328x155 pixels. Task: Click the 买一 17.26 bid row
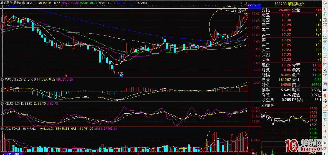pos(292,40)
